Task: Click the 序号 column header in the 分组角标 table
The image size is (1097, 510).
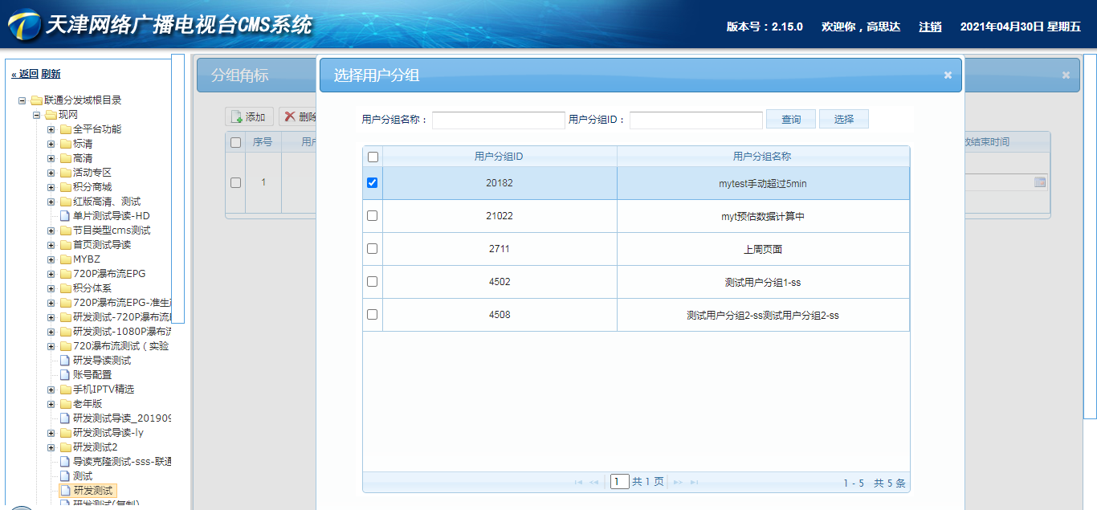Action: 263,142
